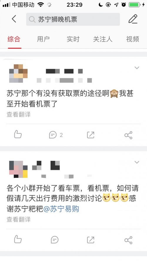This screenshot has height=261, width=147.
Task: Switch to the 用户 tab
Action: (43, 39)
